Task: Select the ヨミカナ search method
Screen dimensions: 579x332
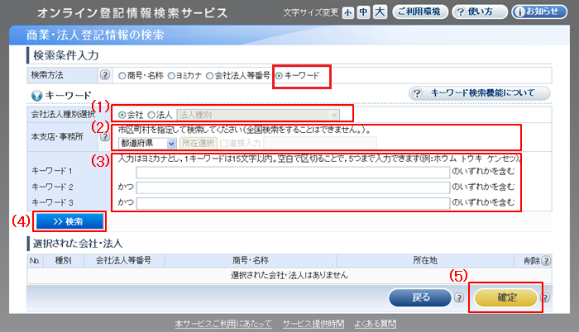Action: pos(171,76)
